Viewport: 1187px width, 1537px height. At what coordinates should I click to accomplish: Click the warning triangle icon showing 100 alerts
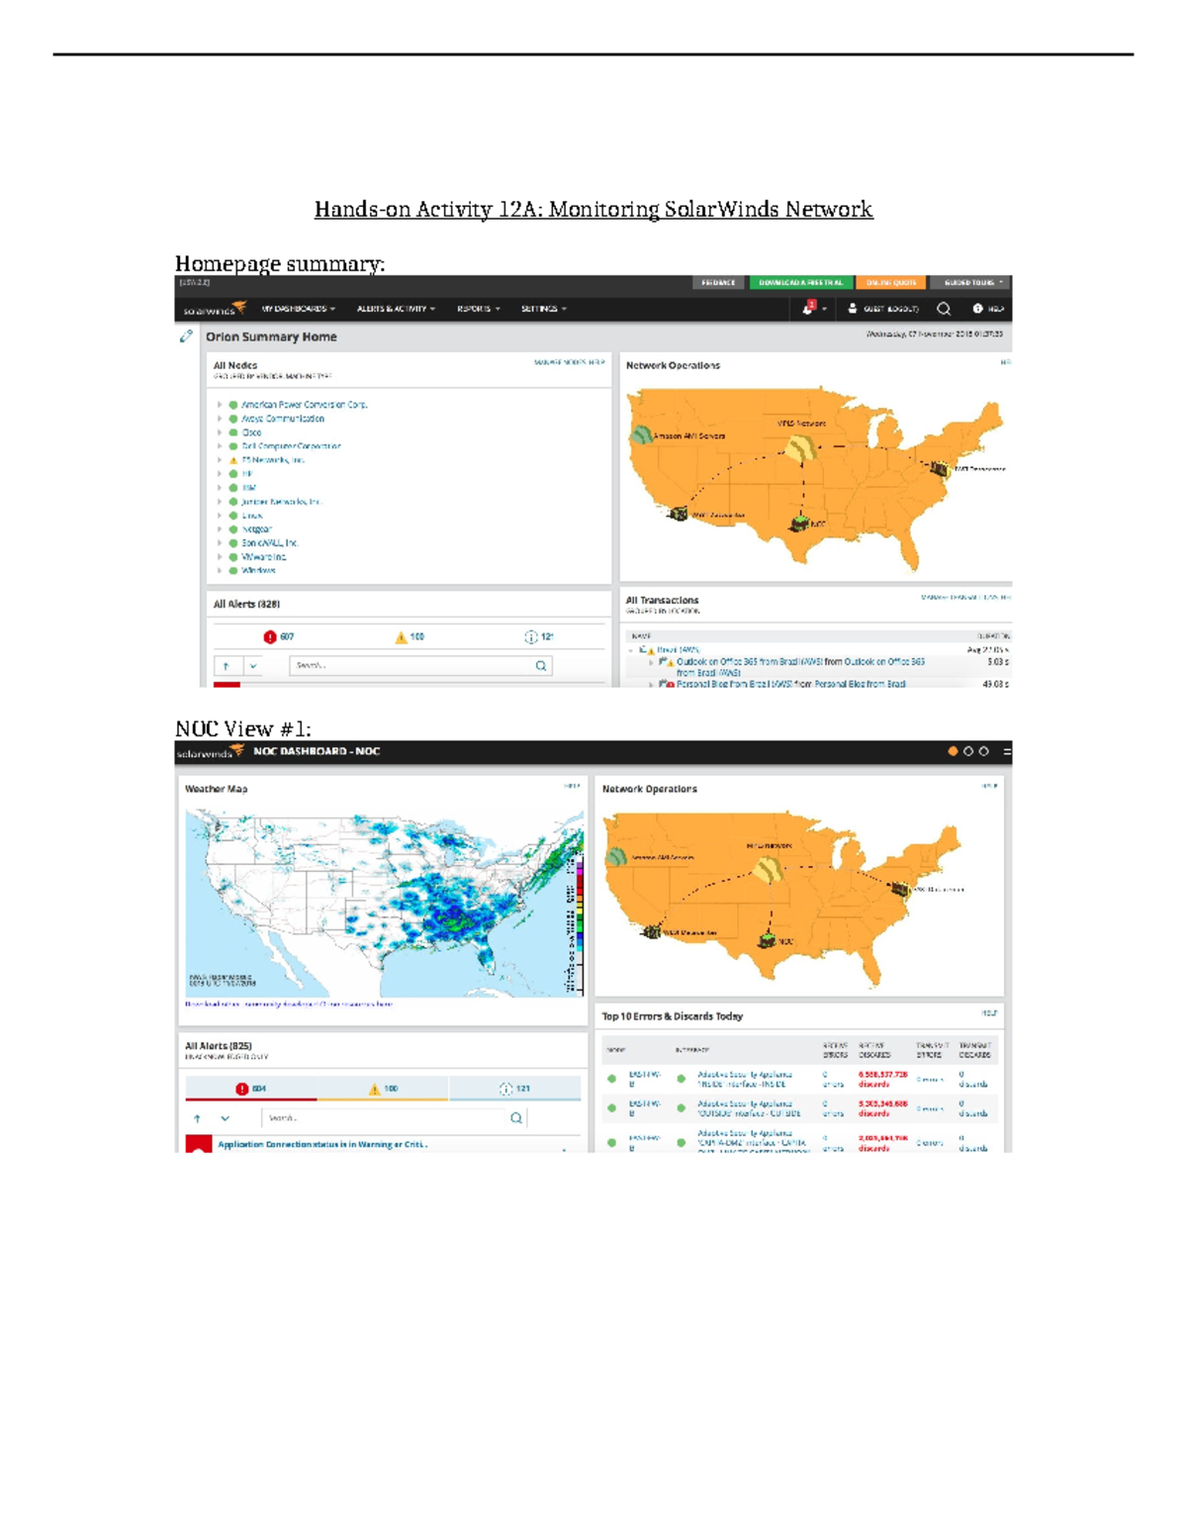[402, 636]
